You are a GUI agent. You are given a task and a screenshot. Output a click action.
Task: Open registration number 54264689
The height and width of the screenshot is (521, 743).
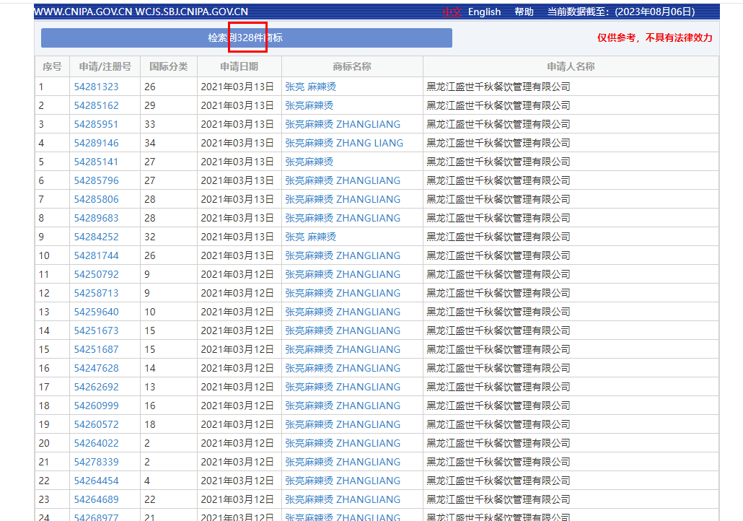(x=96, y=499)
